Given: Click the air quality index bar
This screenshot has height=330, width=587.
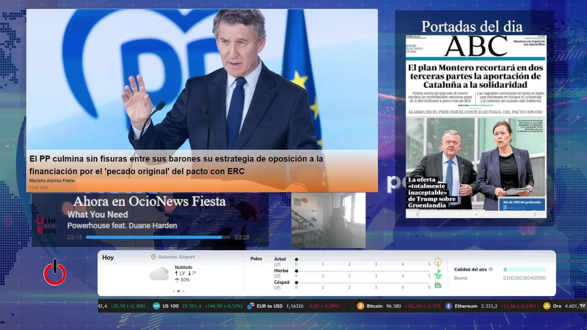Looking at the screenshot, I should click(525, 269).
